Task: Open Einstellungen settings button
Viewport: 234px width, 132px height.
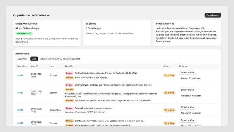Action: tap(213, 15)
